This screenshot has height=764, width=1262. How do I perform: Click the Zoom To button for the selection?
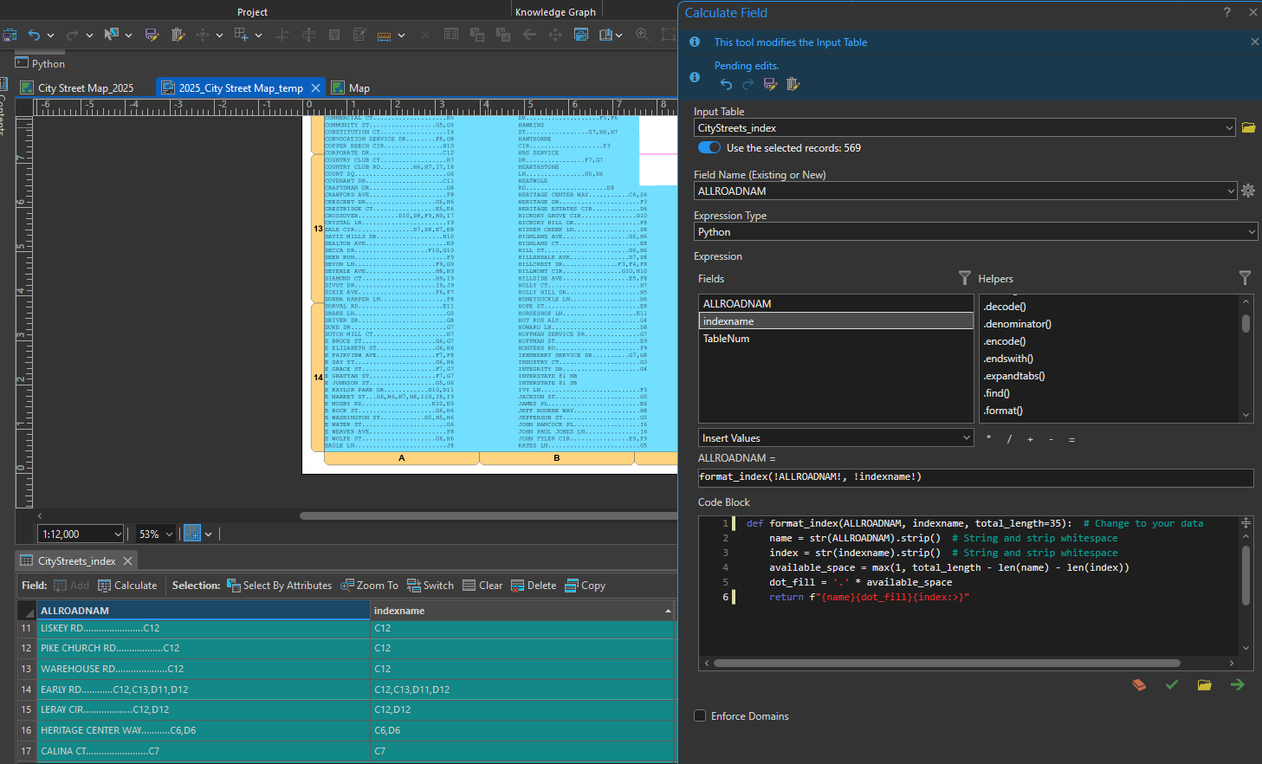[370, 585]
